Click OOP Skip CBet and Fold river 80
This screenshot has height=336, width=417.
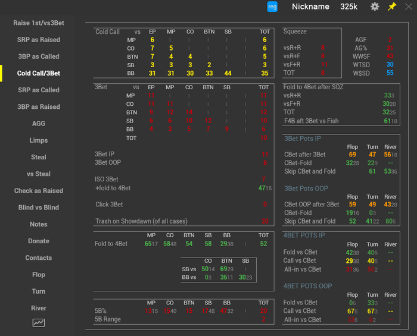click(390, 221)
